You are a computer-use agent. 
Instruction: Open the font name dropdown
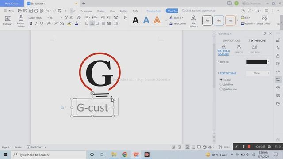(x=48, y=18)
